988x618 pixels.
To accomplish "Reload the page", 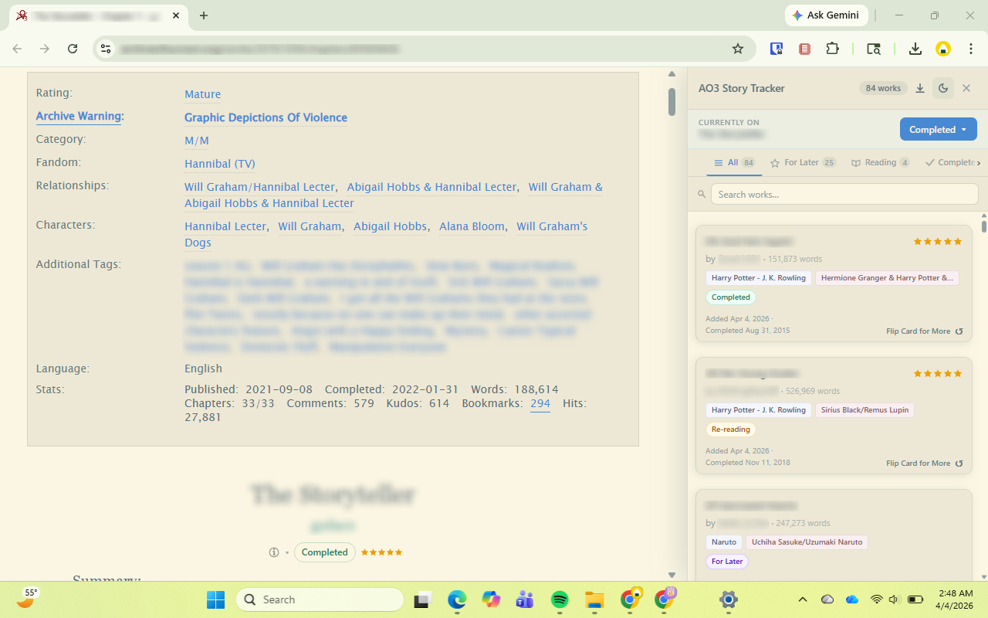I will click(x=73, y=49).
